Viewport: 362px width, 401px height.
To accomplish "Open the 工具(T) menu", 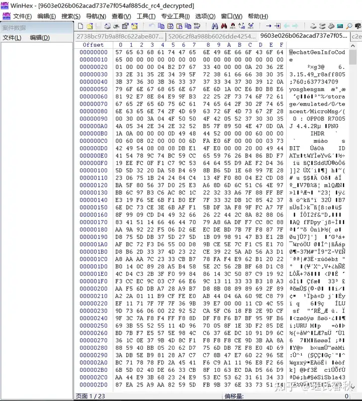I will 146,17.
